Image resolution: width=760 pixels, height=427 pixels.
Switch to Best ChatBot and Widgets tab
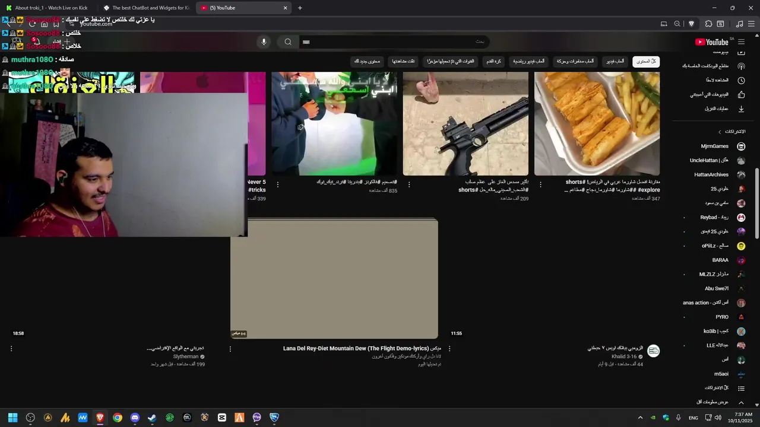(146, 8)
